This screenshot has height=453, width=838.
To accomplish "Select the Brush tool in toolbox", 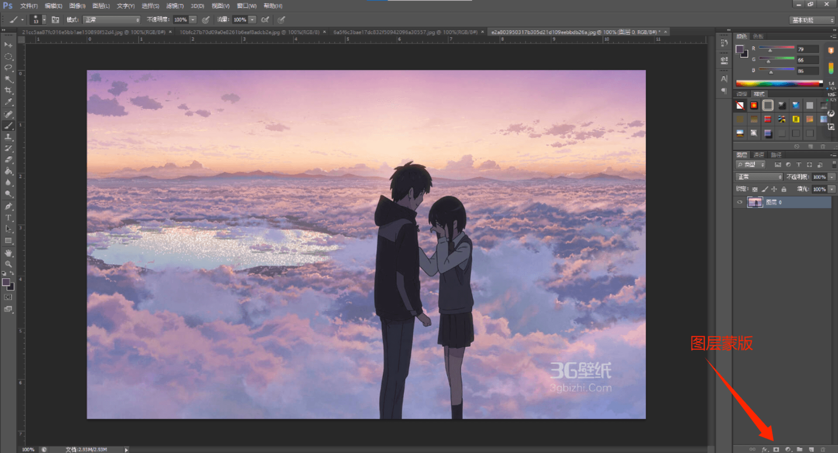I will (8, 126).
